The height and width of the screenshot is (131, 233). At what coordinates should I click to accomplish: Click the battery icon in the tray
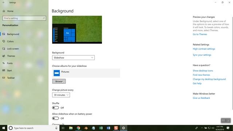(205, 128)
